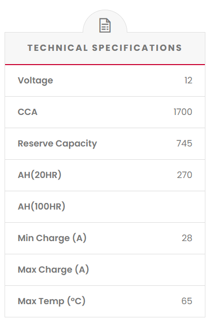Select the Reserve Capacity label
The image size is (213, 324).
coord(57,144)
